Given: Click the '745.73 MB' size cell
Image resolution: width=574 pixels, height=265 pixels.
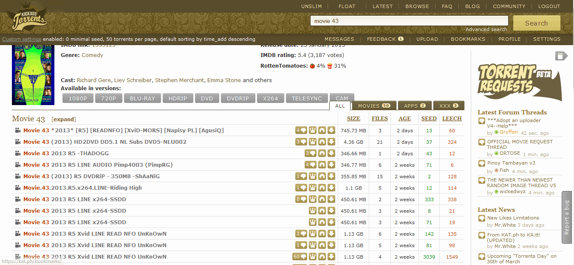Looking at the screenshot, I should click(353, 130).
